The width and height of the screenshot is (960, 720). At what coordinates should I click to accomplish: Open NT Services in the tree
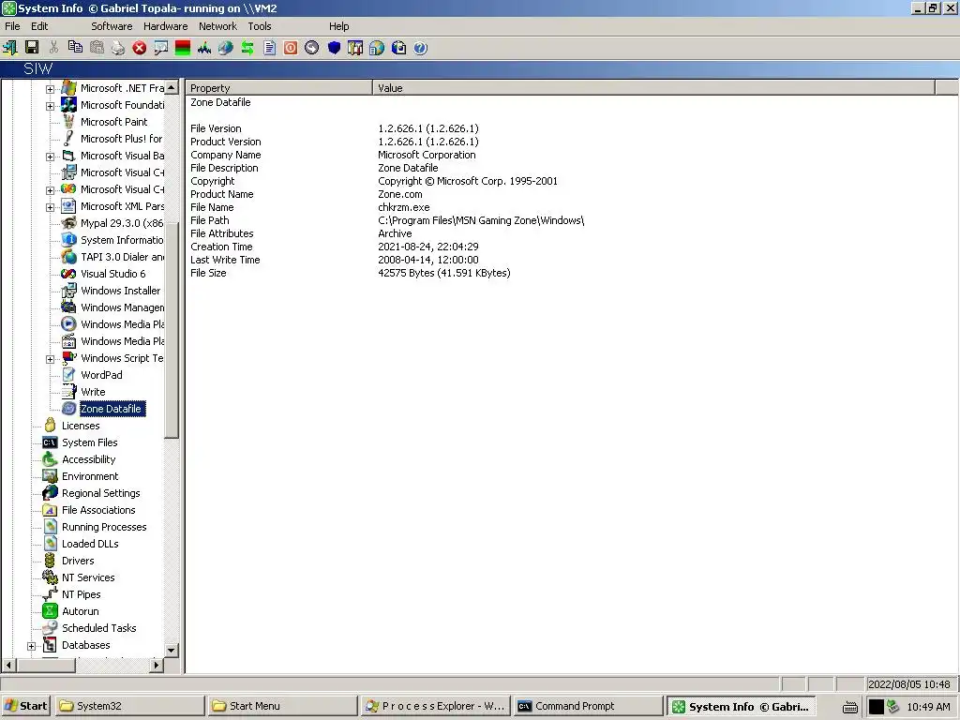(88, 577)
